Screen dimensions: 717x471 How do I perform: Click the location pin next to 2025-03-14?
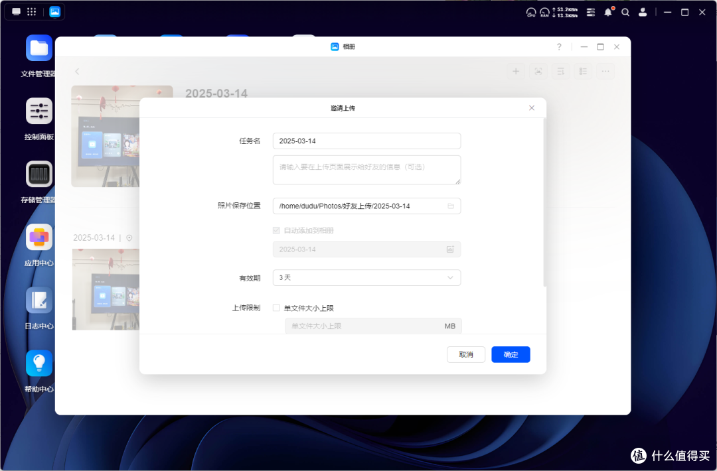tap(129, 238)
